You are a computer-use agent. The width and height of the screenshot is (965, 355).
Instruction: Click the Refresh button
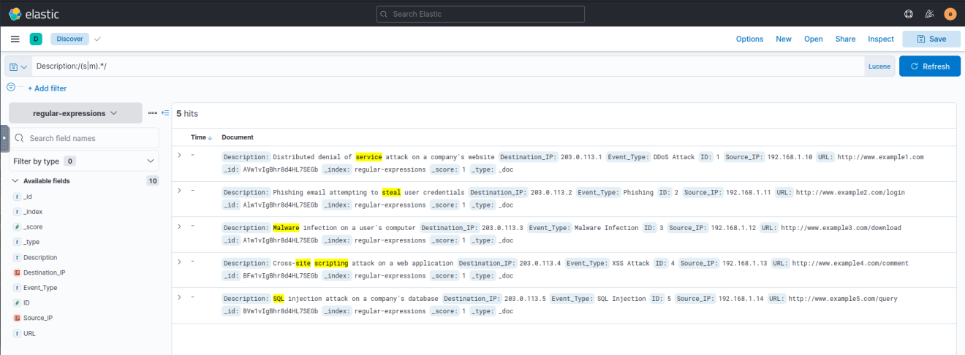click(929, 66)
